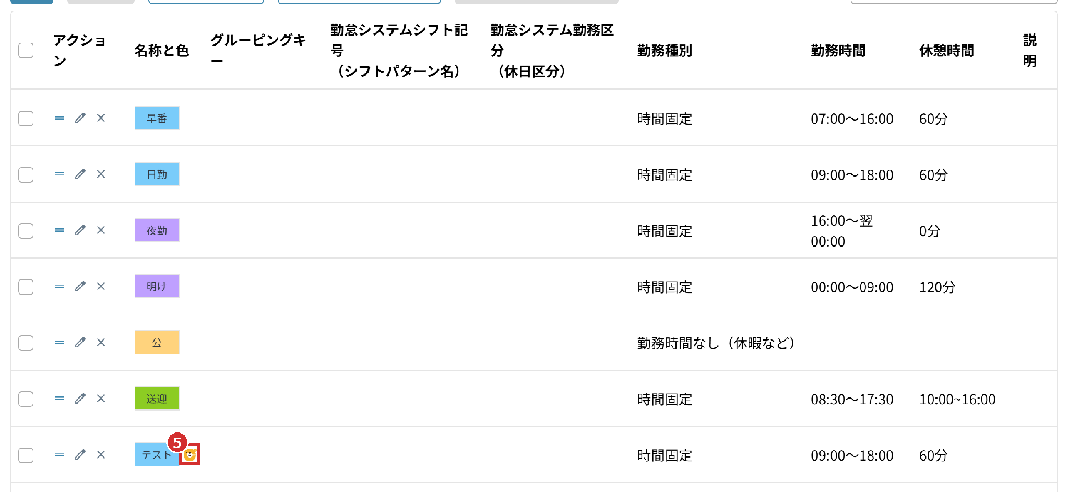Click the 名称と色 column header
The image size is (1068, 492).
coord(161,51)
